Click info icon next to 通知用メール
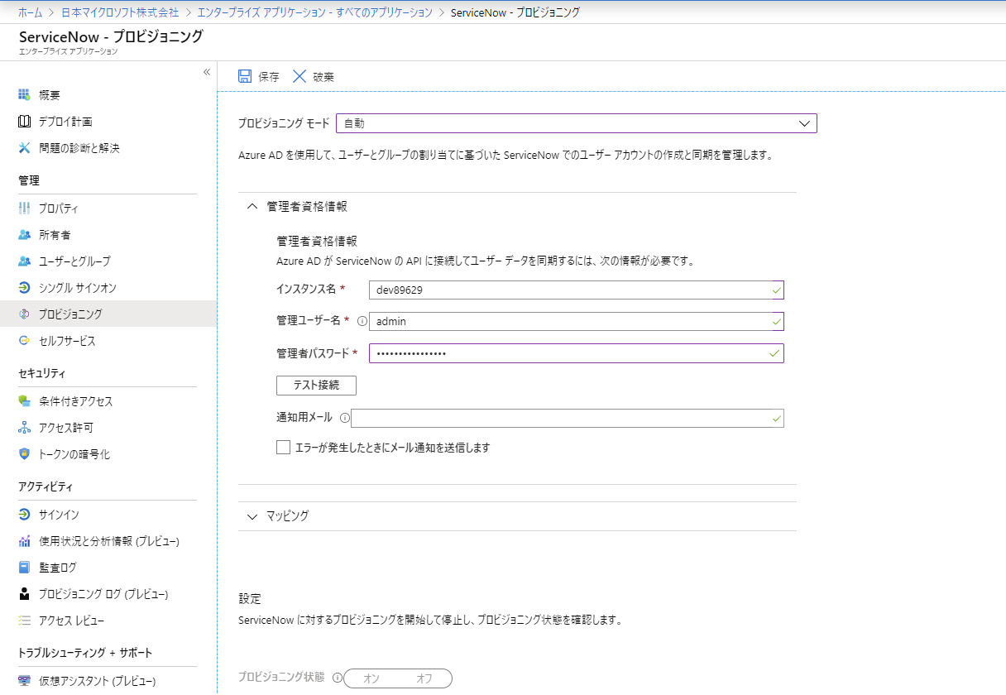This screenshot has width=1006, height=695. coord(345,419)
